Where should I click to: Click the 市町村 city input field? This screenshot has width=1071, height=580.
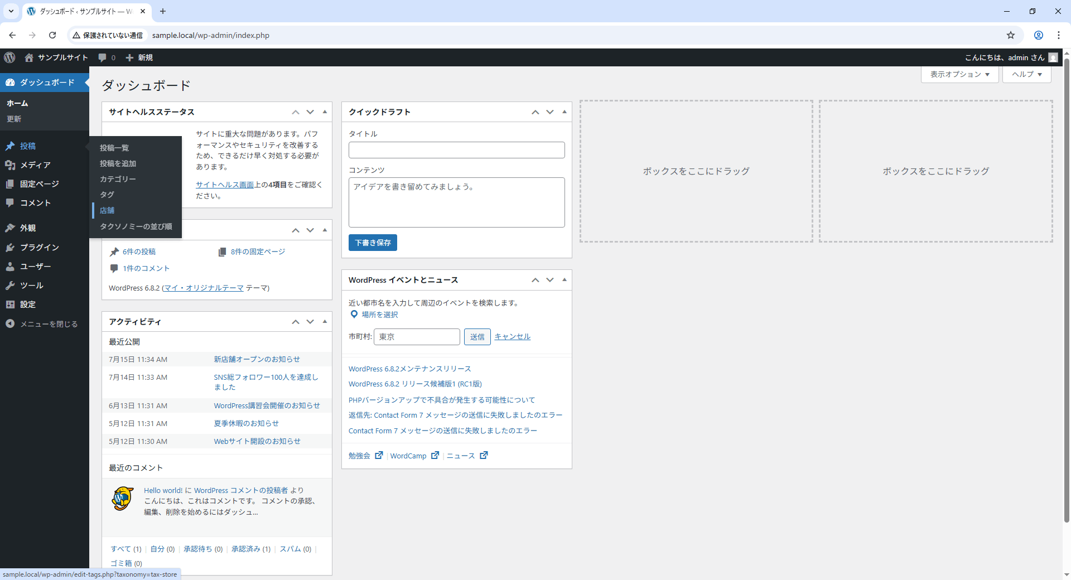tap(417, 337)
